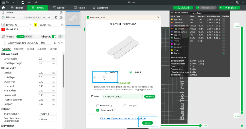Open the Speed settings tab
The image size is (246, 129).
pyautogui.click(x=30, y=49)
